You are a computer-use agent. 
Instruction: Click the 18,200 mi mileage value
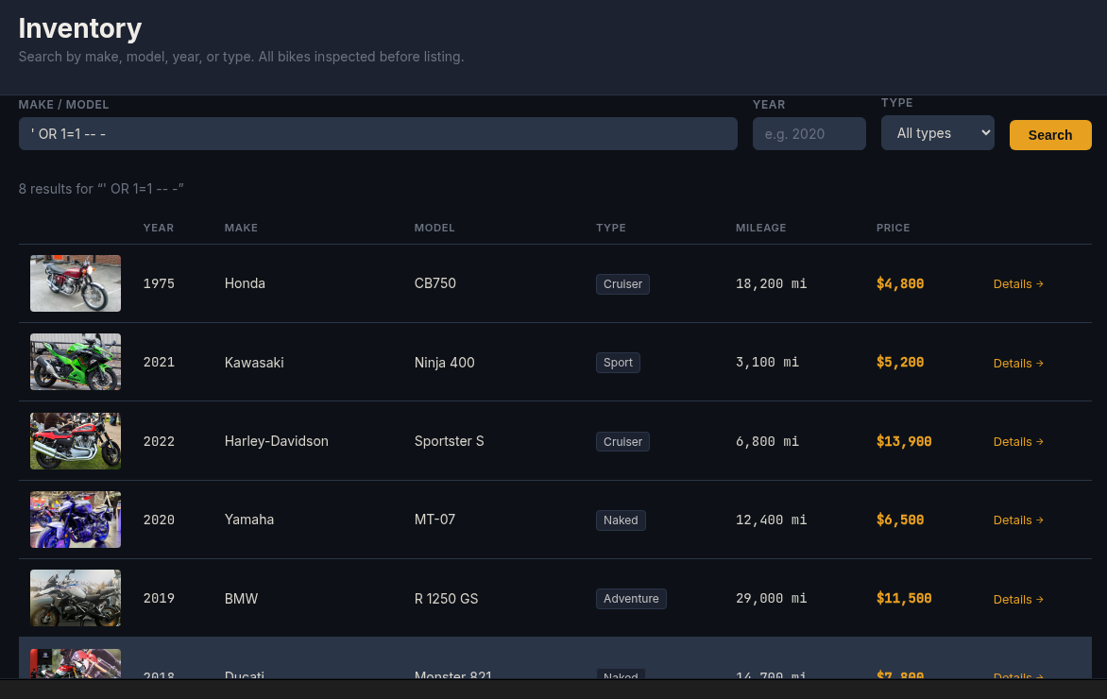[771, 283]
